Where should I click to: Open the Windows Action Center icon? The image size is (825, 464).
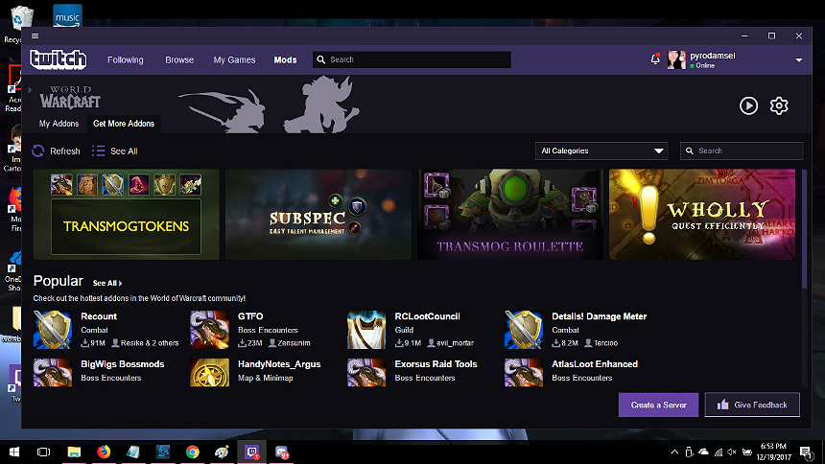click(805, 452)
